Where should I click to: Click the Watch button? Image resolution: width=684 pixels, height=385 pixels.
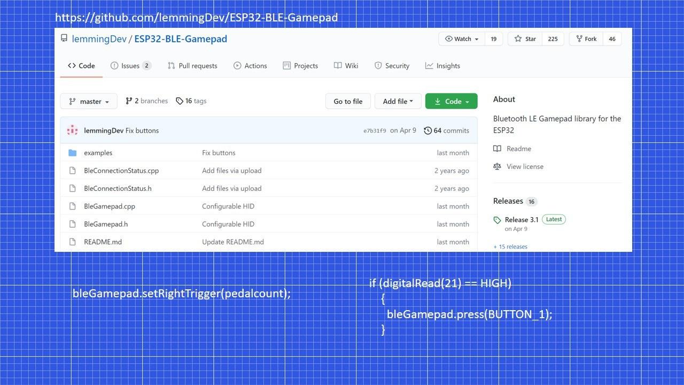point(462,39)
